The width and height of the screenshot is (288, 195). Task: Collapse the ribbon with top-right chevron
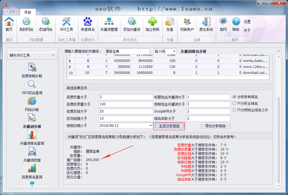[x=282, y=12]
